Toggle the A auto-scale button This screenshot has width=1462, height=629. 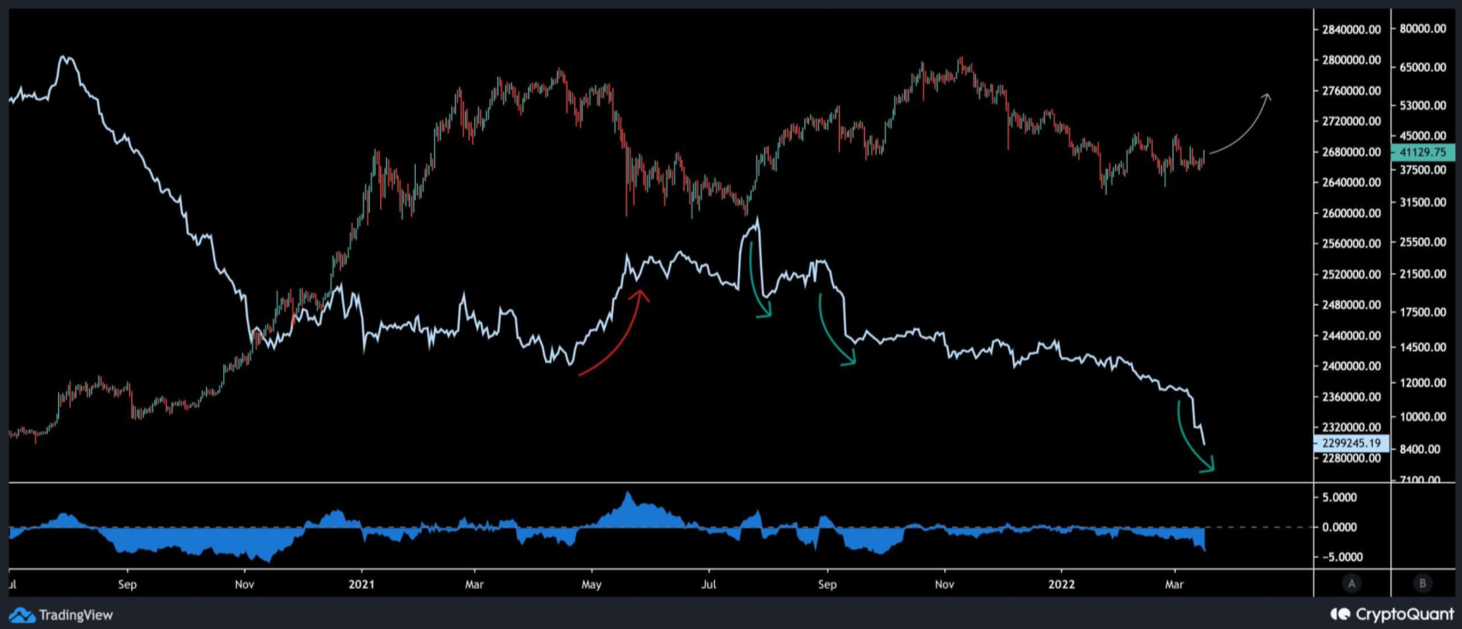point(1351,583)
